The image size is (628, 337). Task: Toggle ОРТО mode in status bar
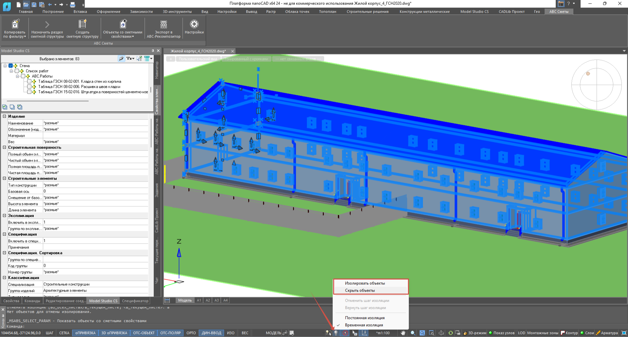tap(191, 333)
